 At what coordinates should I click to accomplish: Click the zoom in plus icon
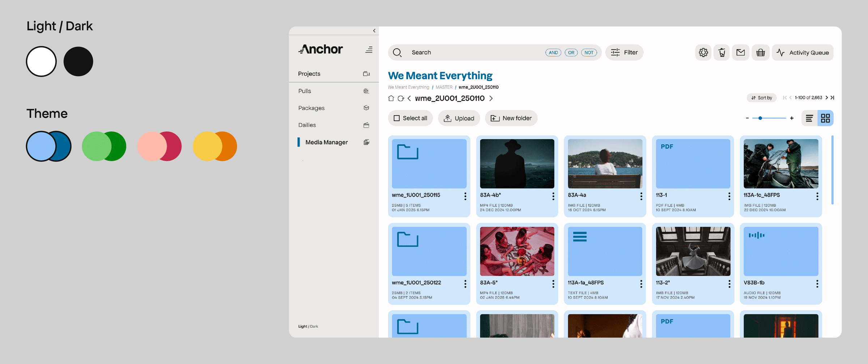[x=792, y=118]
